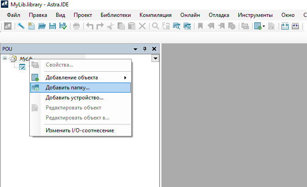
Task: Open the POU panel position dropdown arrow
Action: [135, 48]
